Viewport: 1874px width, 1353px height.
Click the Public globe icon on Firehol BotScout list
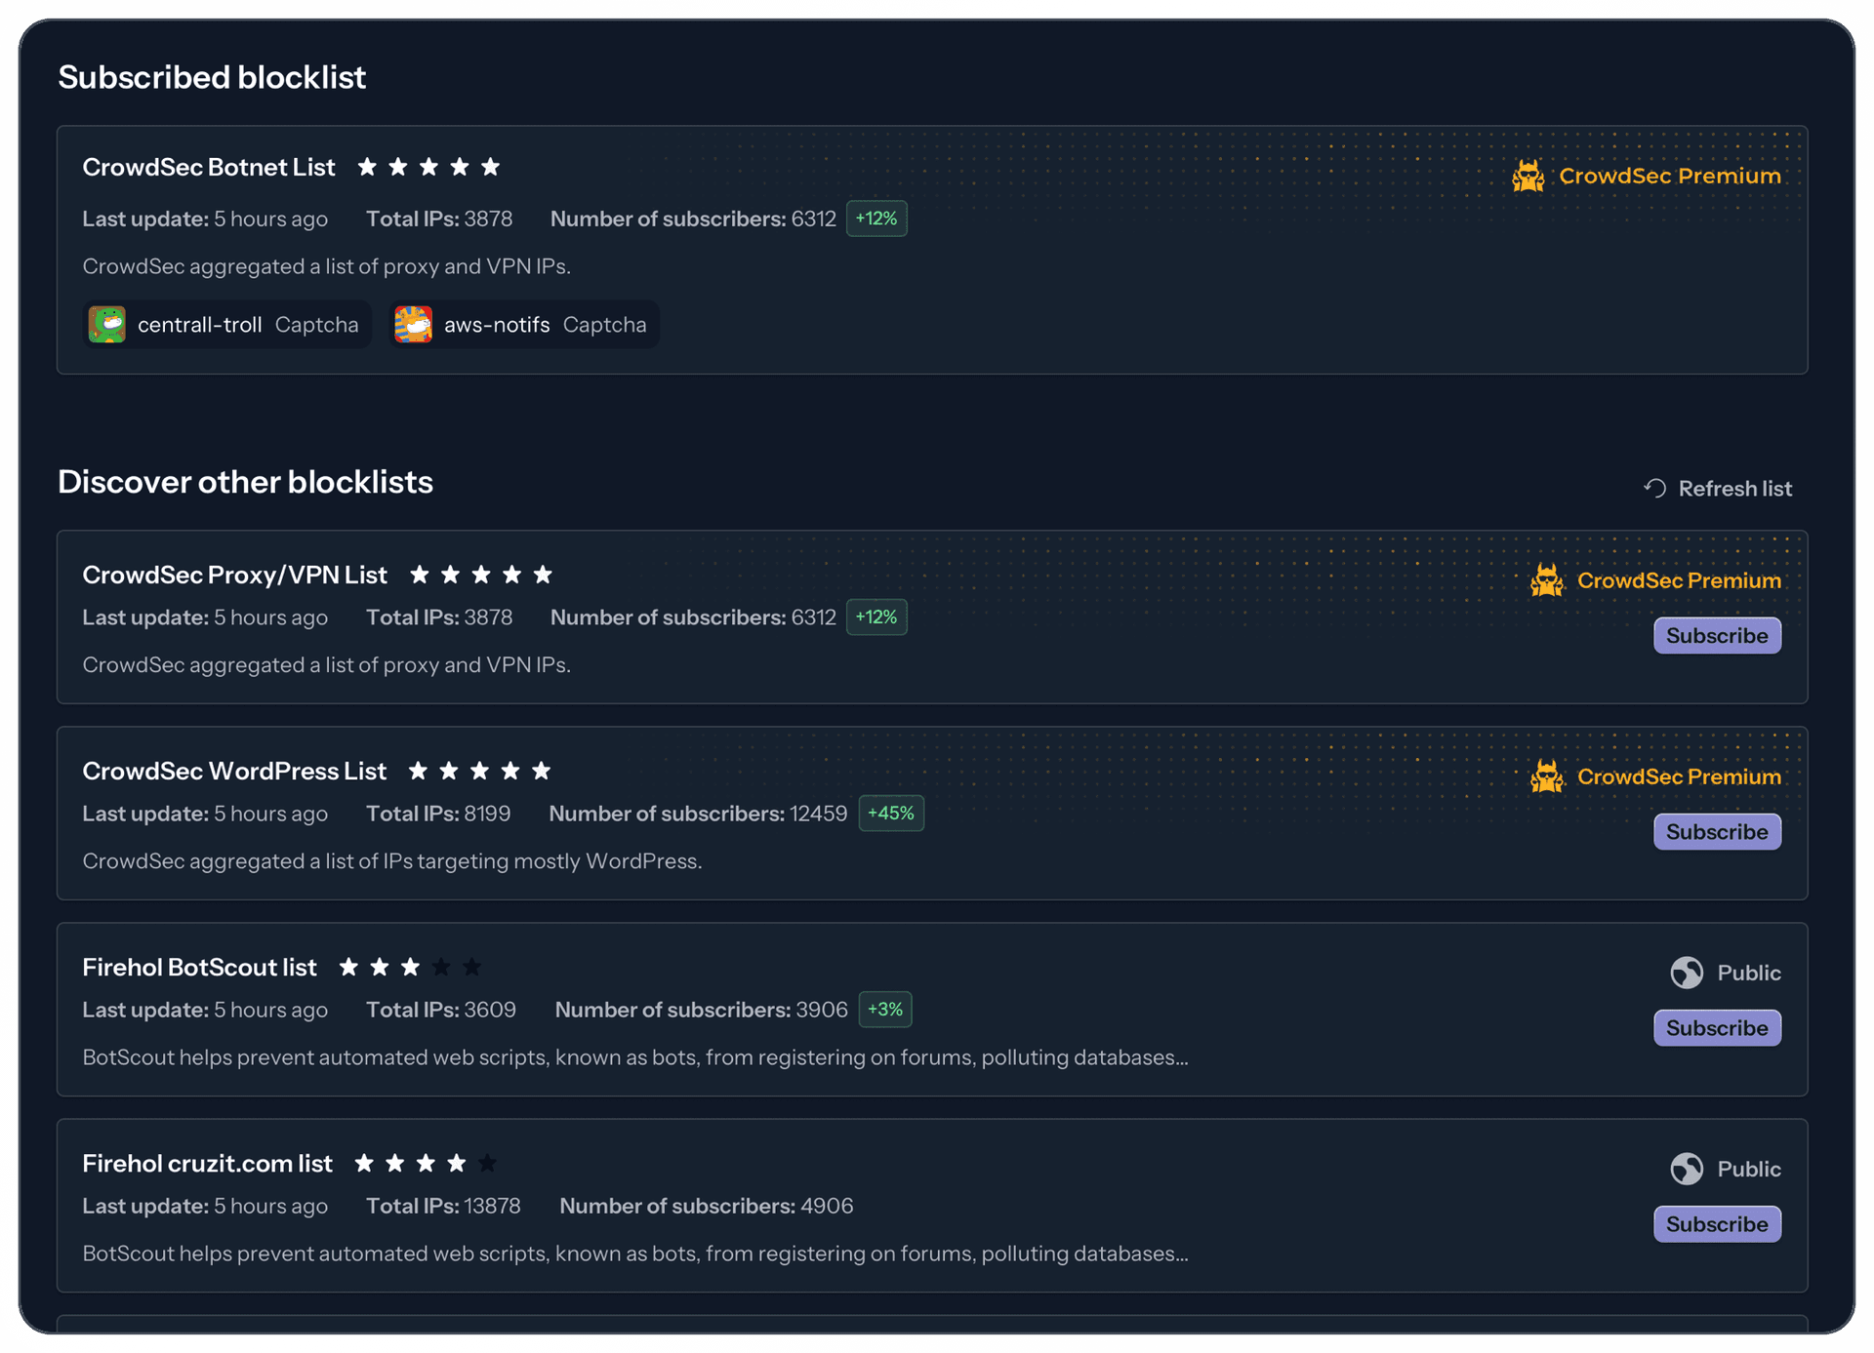tap(1688, 972)
